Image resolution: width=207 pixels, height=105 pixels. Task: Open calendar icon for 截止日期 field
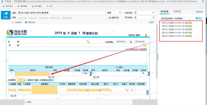click(100, 90)
